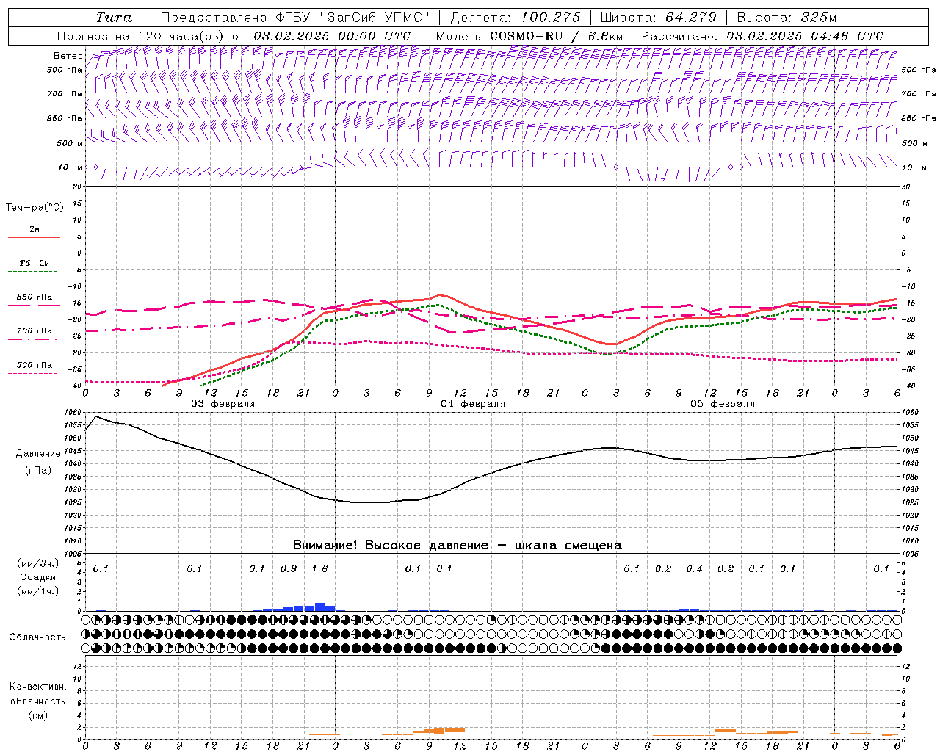This screenshot has width=940, height=752.
Task: Click the "Тем-ра(°C)" temperature axis title
Action: [x=35, y=208]
